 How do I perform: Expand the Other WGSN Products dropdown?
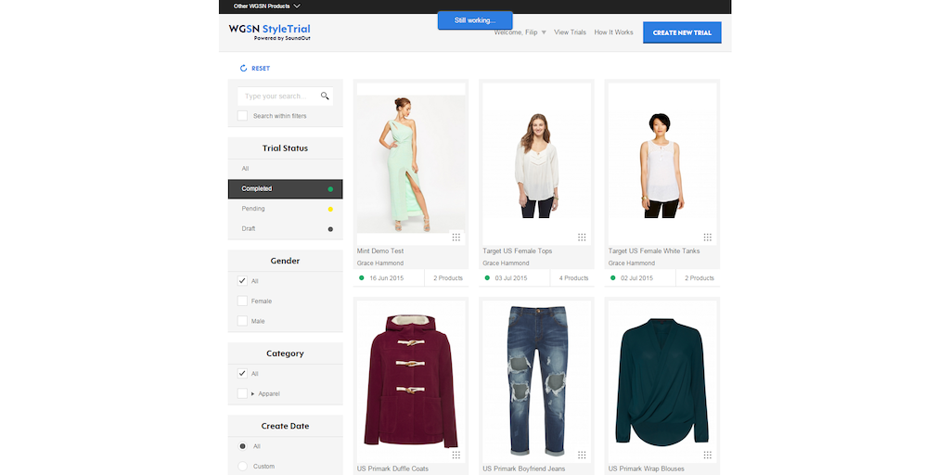266,6
